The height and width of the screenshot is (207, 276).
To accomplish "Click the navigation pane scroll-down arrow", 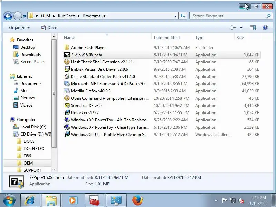I will tap(54, 169).
